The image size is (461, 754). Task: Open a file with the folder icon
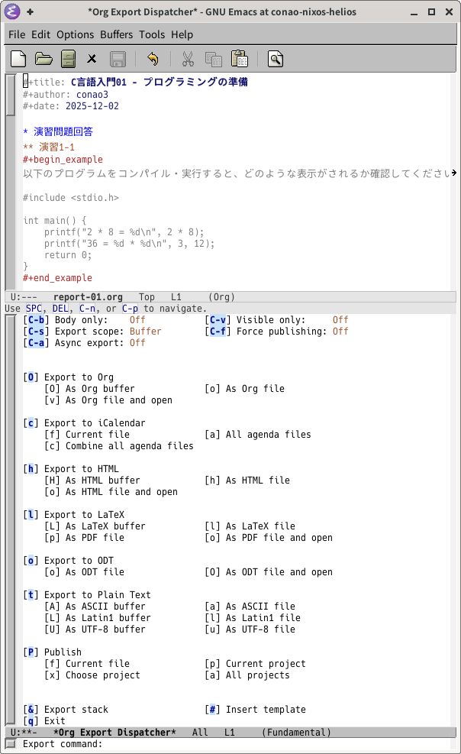[x=44, y=59]
